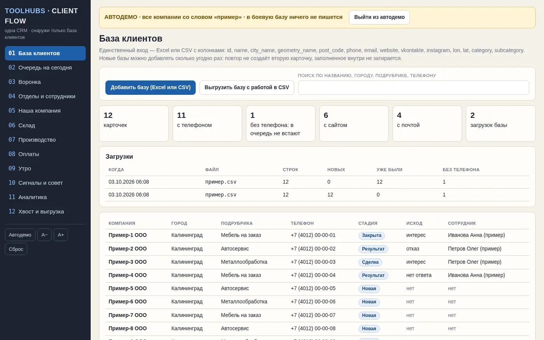Click the '6 с сайтом' stat card
This screenshot has height=340, width=544.
[x=354, y=124]
